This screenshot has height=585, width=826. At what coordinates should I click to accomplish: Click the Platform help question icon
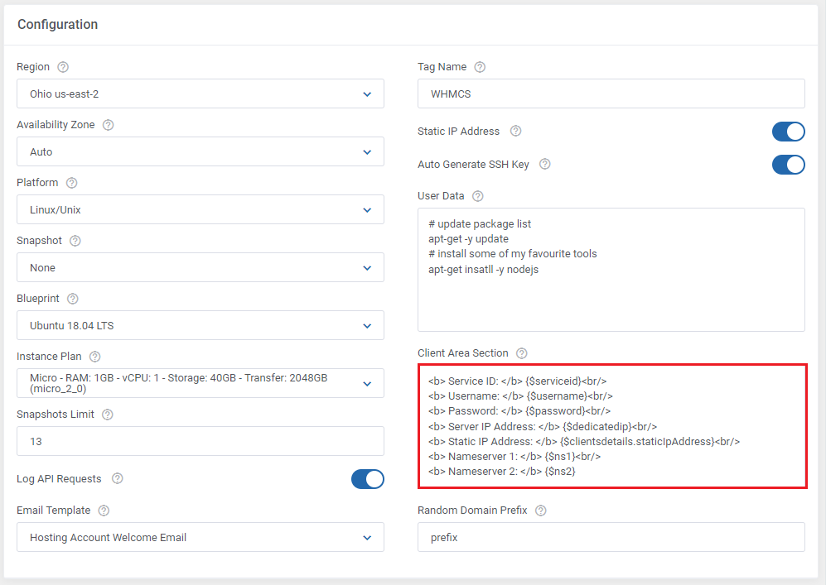click(71, 183)
